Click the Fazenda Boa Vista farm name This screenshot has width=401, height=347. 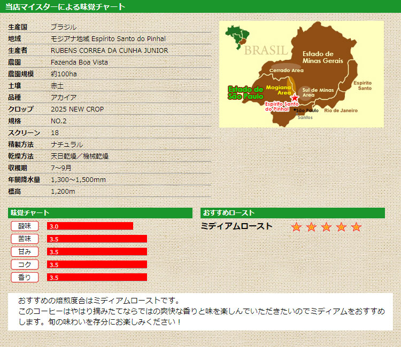[x=79, y=62]
